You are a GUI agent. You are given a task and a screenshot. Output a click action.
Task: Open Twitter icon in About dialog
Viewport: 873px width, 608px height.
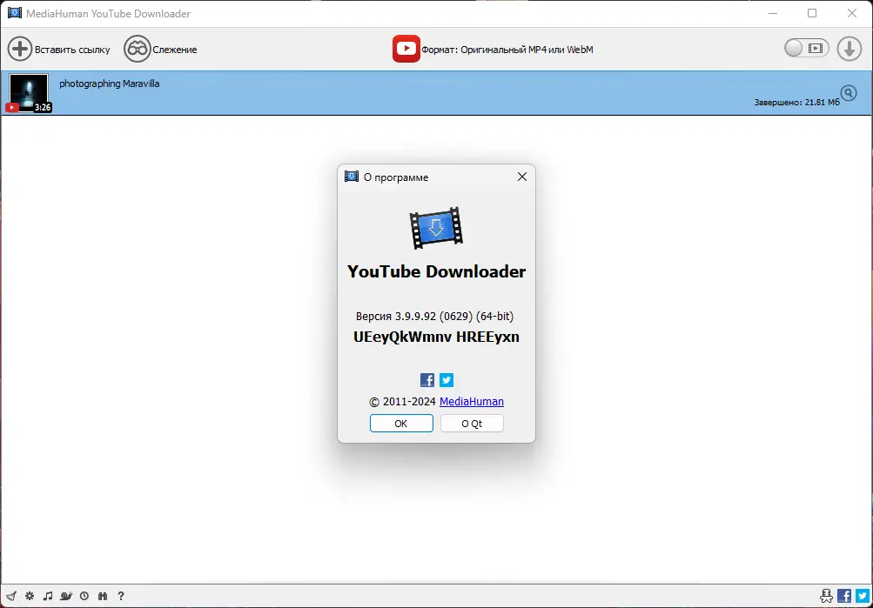447,380
